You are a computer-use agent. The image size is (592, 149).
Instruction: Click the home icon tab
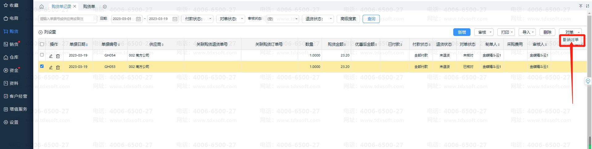[42, 6]
